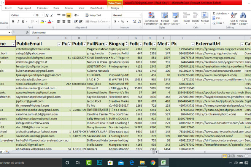This screenshot has height=167, width=251.
Task: Click Merge & Center
Action: (97, 21)
